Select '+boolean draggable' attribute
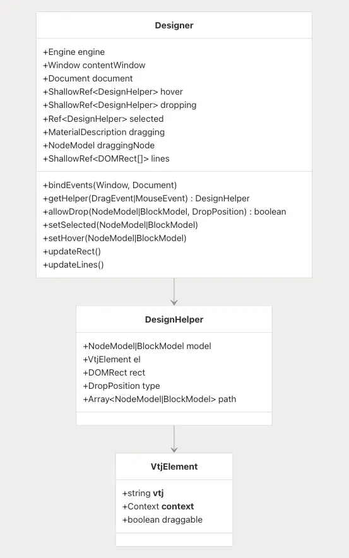This screenshot has width=349, height=558. [x=162, y=519]
